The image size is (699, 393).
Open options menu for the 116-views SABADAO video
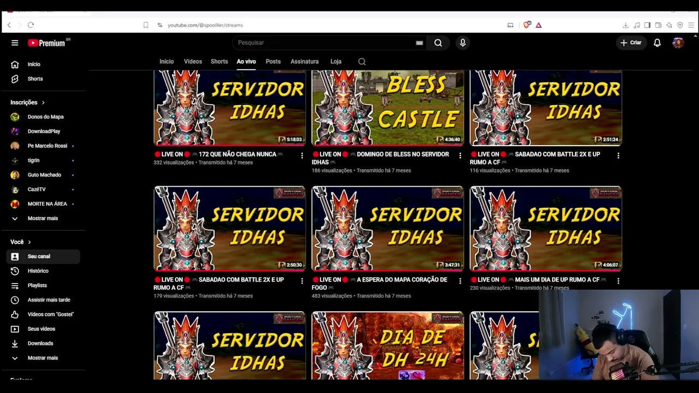(x=618, y=156)
